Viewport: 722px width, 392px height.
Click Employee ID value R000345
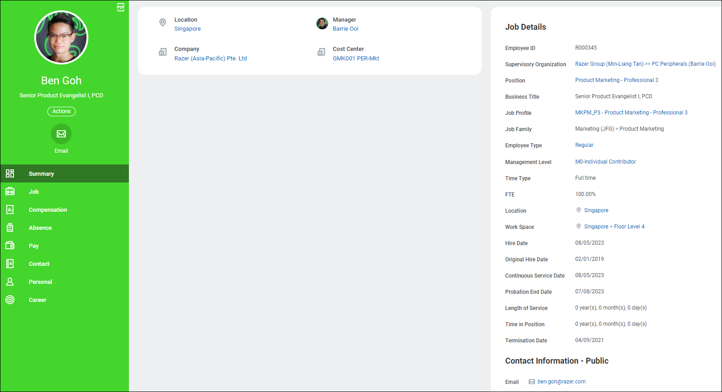pos(586,48)
